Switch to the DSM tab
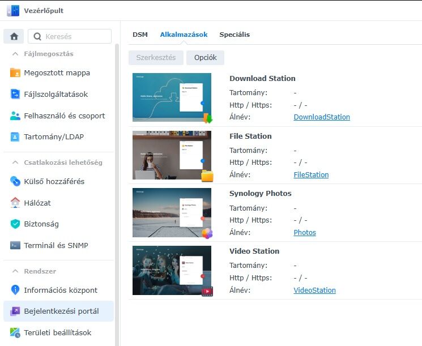The image size is (422, 346). pyautogui.click(x=140, y=35)
